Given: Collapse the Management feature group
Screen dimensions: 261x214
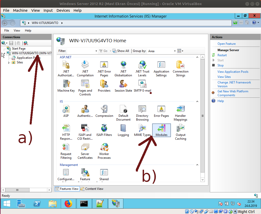Looking at the screenshot, I should click(197, 165).
